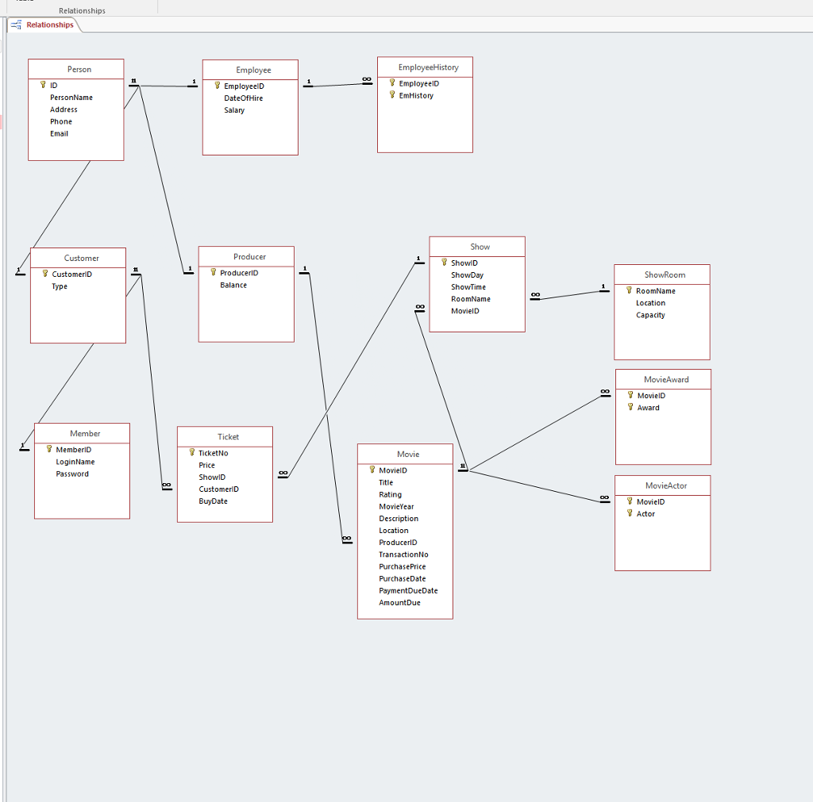813x802 pixels.
Task: Click the primary key icon beside ID in Person
Action: 44,85
